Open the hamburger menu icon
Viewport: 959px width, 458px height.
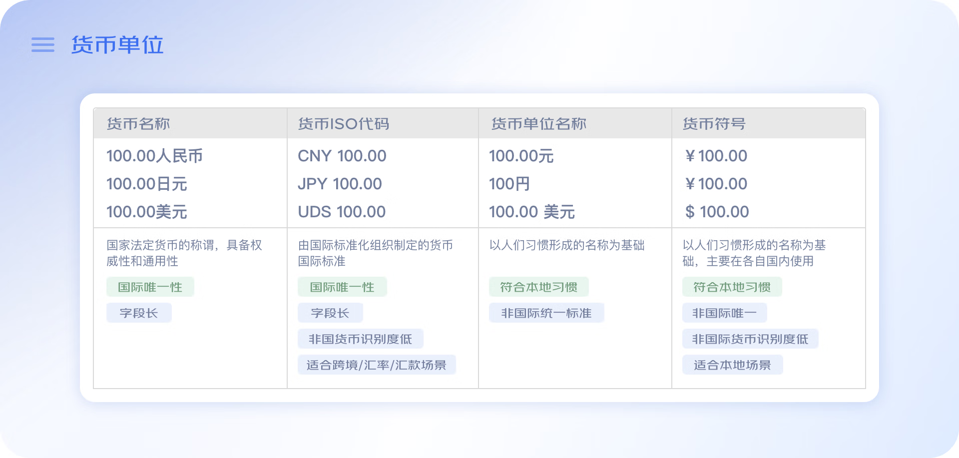point(43,45)
